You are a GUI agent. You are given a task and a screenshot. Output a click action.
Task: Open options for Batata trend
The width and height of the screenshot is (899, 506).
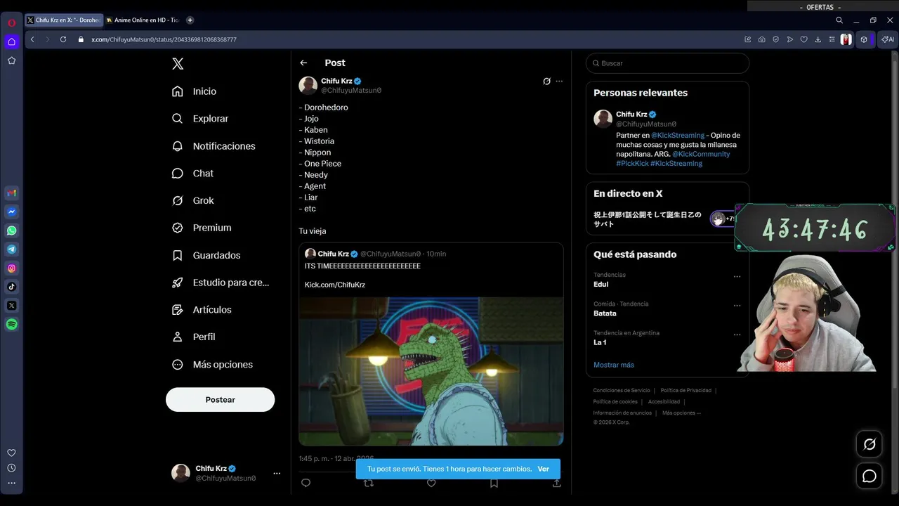[x=737, y=306]
